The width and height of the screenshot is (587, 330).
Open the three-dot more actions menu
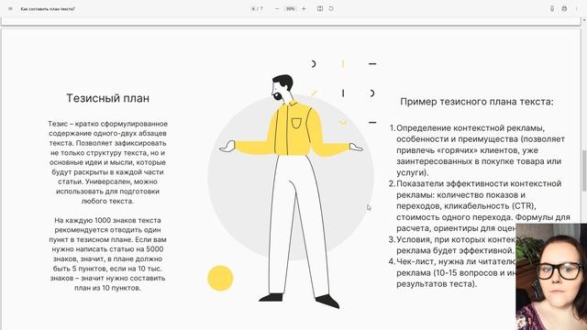(x=577, y=8)
